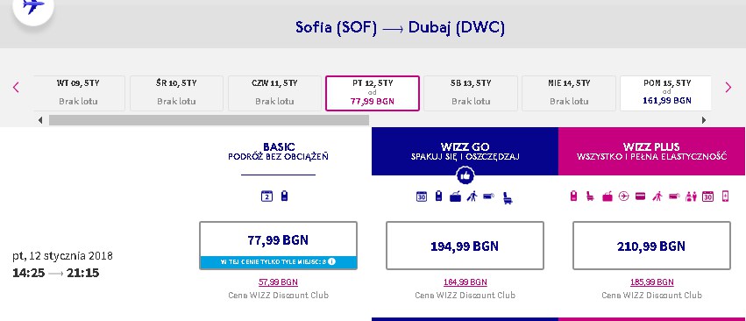Click the info icon in the seats-left banner
This screenshot has height=321, width=746.
coord(331,261)
